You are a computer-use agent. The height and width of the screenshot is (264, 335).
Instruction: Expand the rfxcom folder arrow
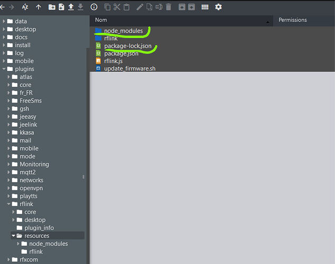8,260
